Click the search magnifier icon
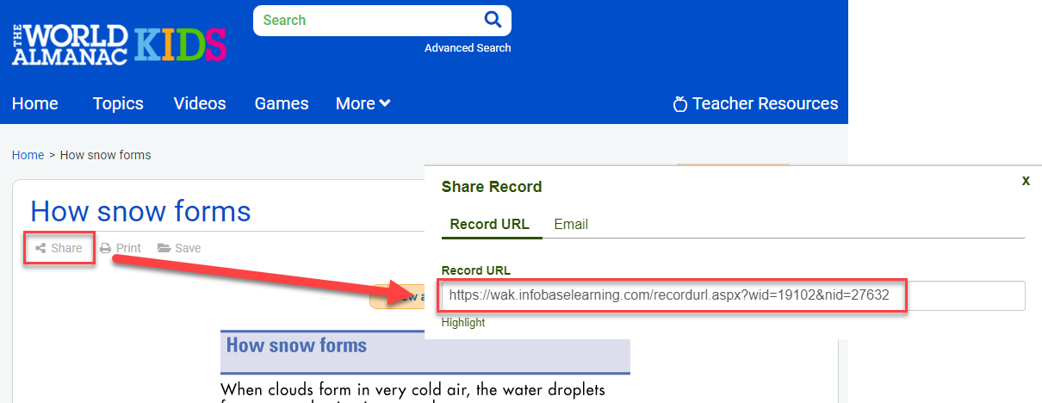The height and width of the screenshot is (403, 1042). (493, 20)
